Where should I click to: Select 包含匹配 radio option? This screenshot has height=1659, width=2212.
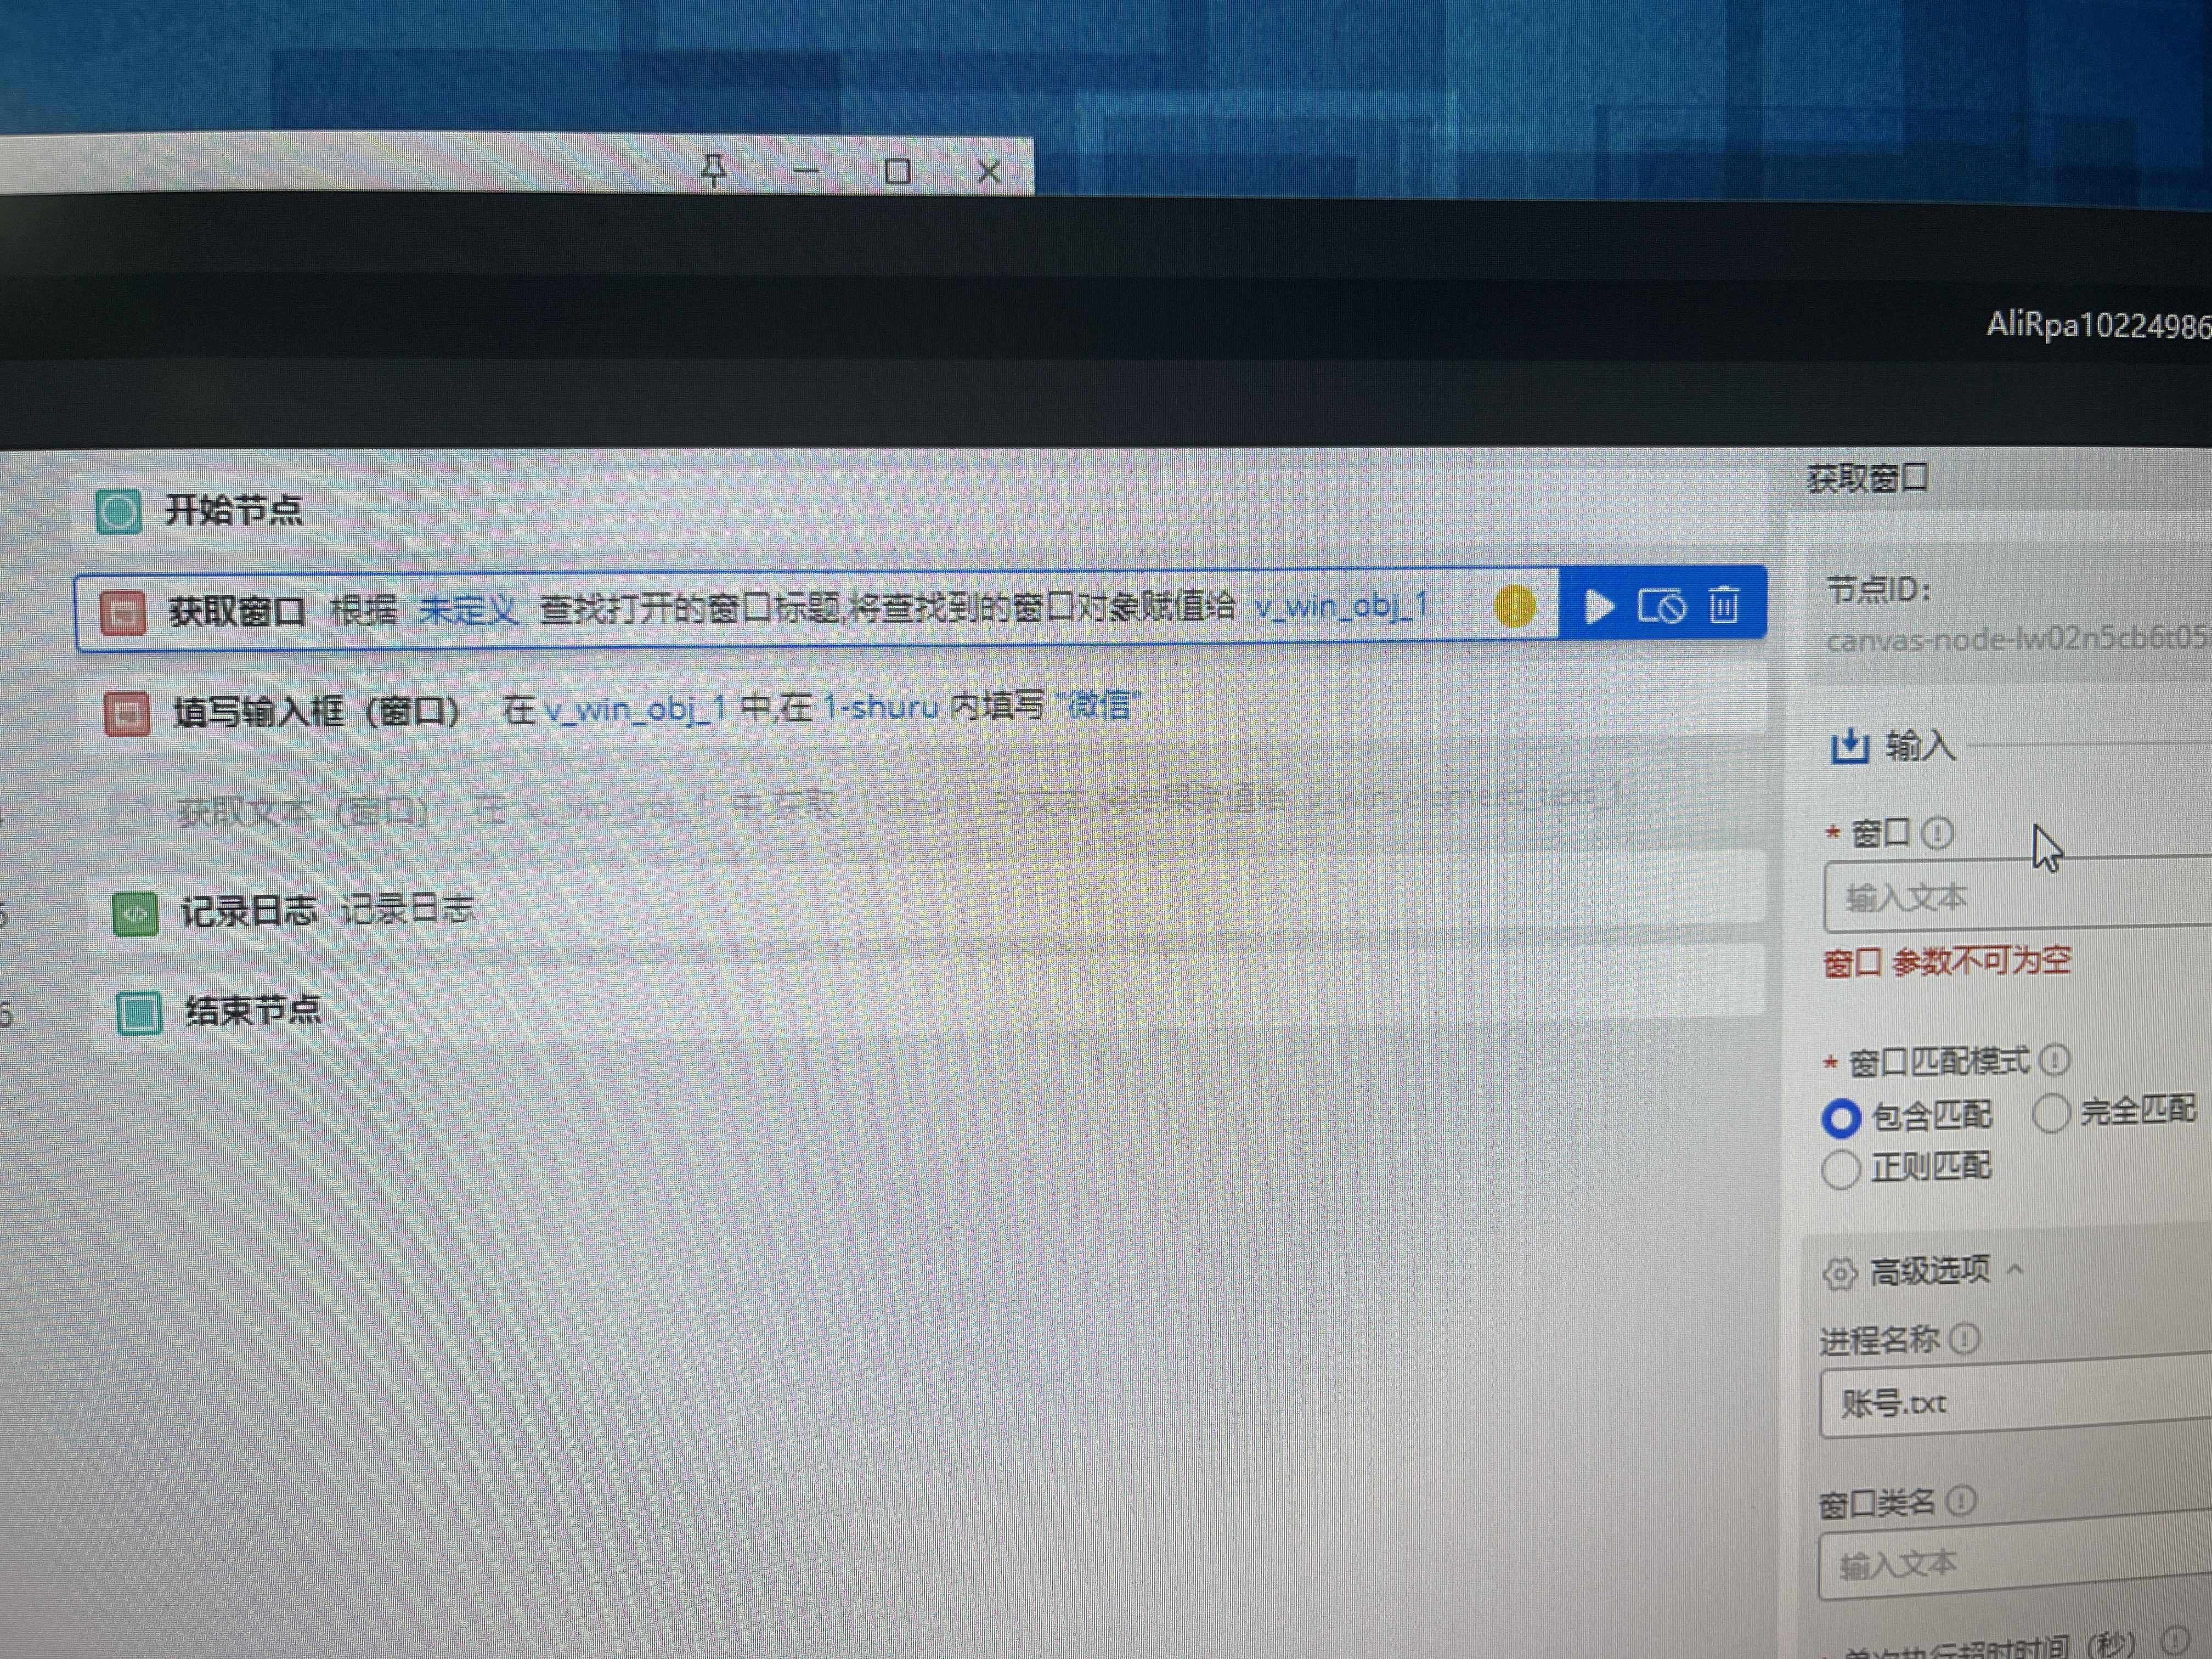pyautogui.click(x=1841, y=1118)
